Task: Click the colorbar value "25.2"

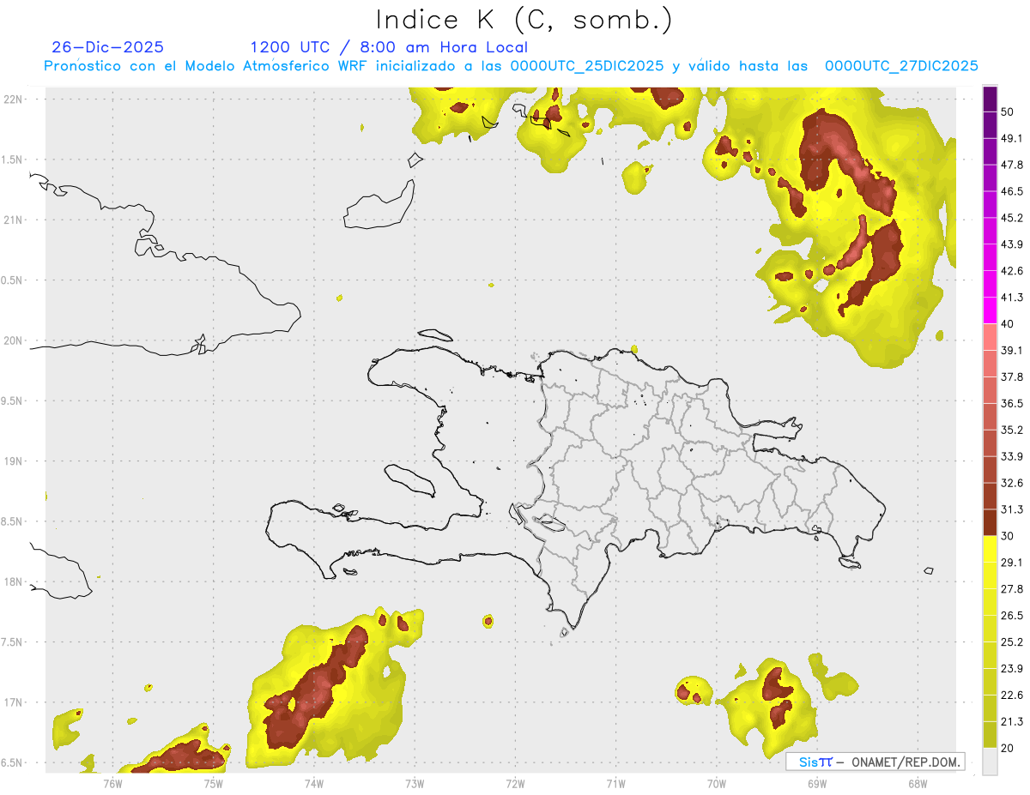Action: (x=1012, y=642)
